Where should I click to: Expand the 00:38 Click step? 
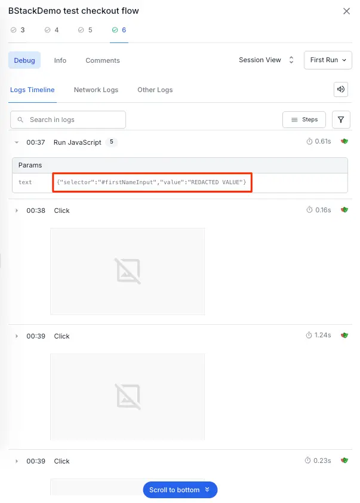pos(17,211)
